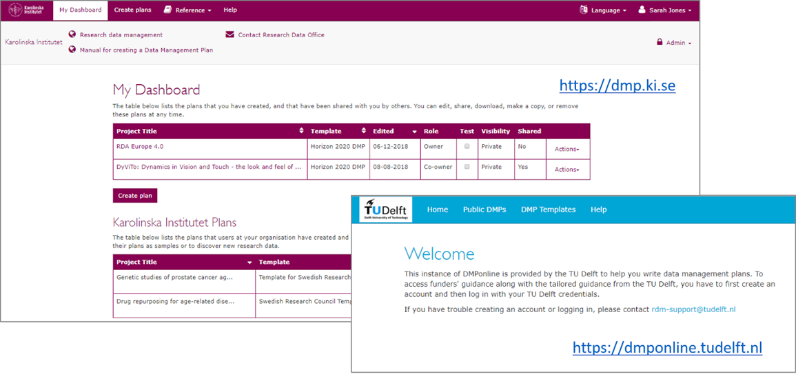This screenshot has width=796, height=381.
Task: Click the TU Delft logo
Action: point(386,209)
